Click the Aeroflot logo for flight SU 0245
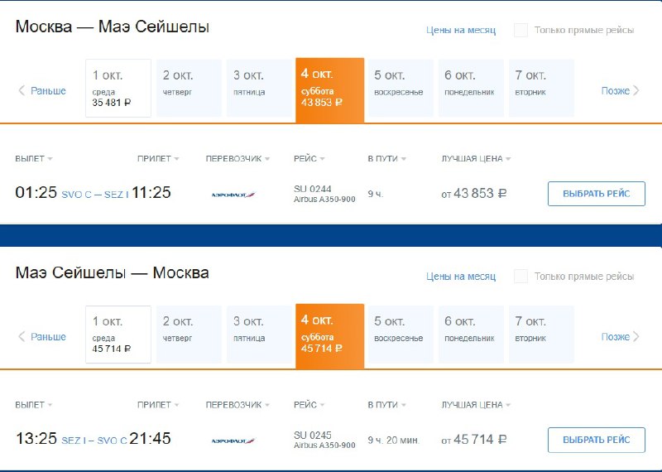 233,441
